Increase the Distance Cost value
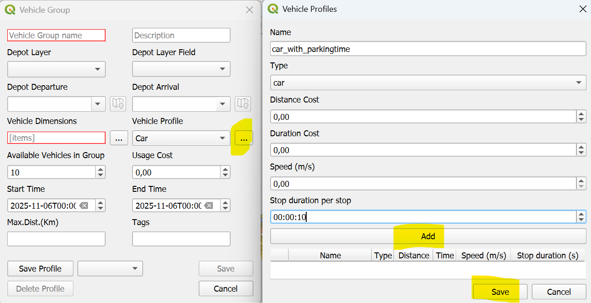 coord(581,113)
